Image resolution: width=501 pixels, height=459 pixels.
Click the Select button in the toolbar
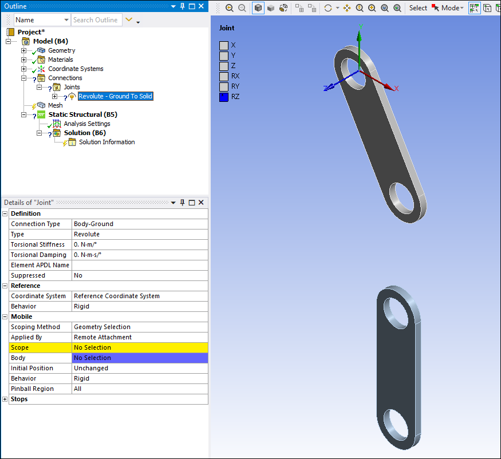pyautogui.click(x=418, y=8)
